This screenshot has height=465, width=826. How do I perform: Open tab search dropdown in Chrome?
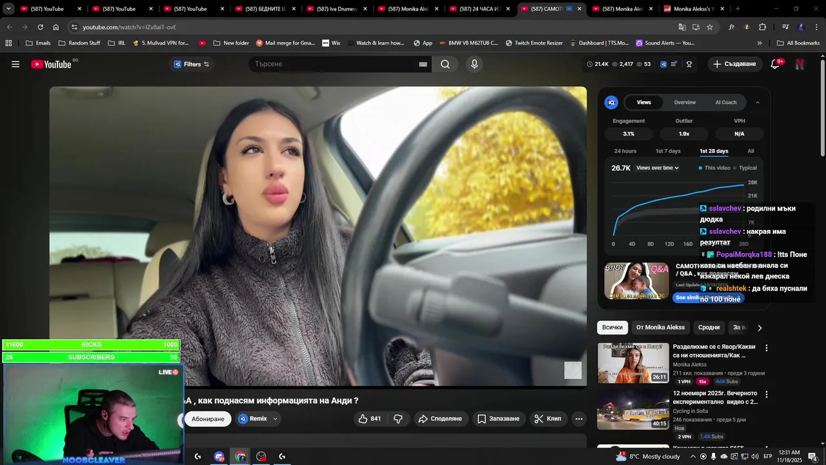(8, 9)
